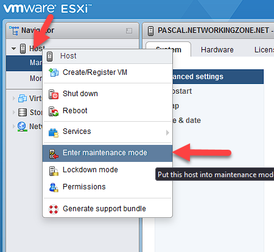Click the Virtual Machines icon in Navigator
The image size is (274, 252).
click(x=23, y=99)
